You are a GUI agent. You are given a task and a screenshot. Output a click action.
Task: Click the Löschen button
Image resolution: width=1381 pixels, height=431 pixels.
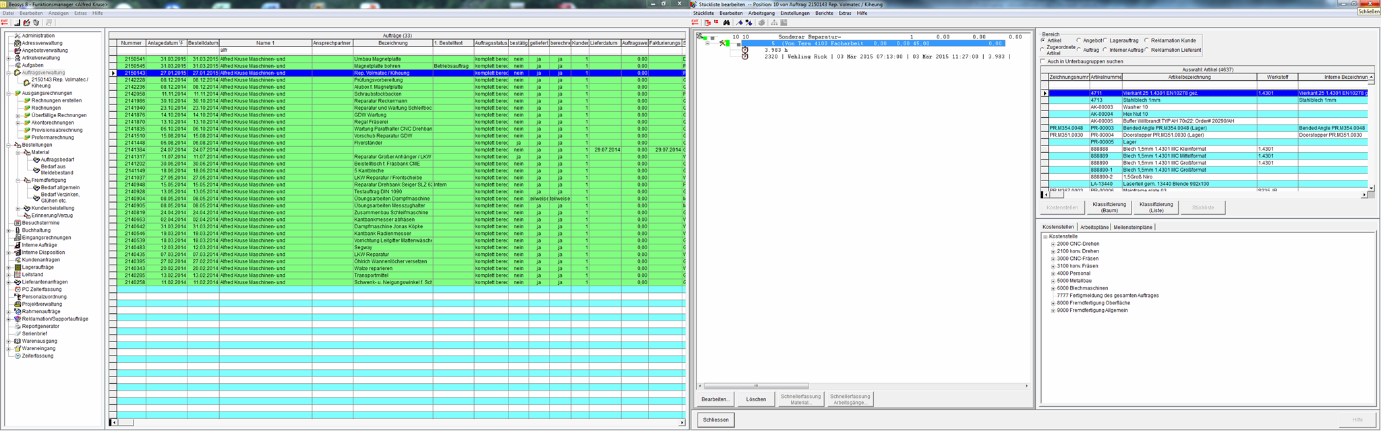click(x=756, y=399)
